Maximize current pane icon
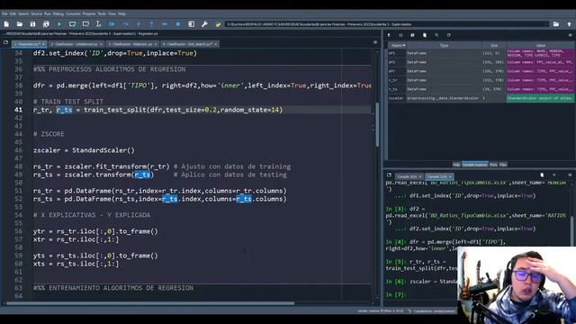 click(191, 24)
